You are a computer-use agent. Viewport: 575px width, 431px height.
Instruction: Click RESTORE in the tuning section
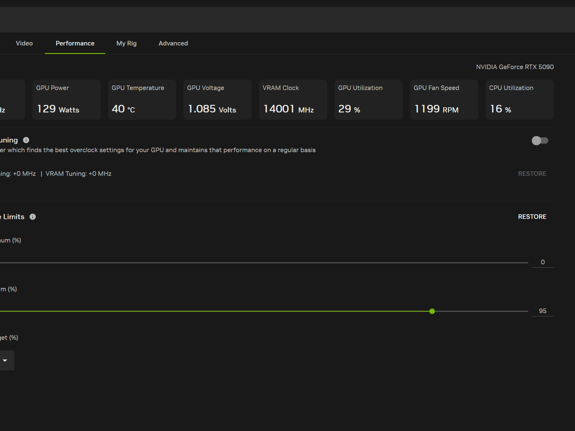point(532,174)
